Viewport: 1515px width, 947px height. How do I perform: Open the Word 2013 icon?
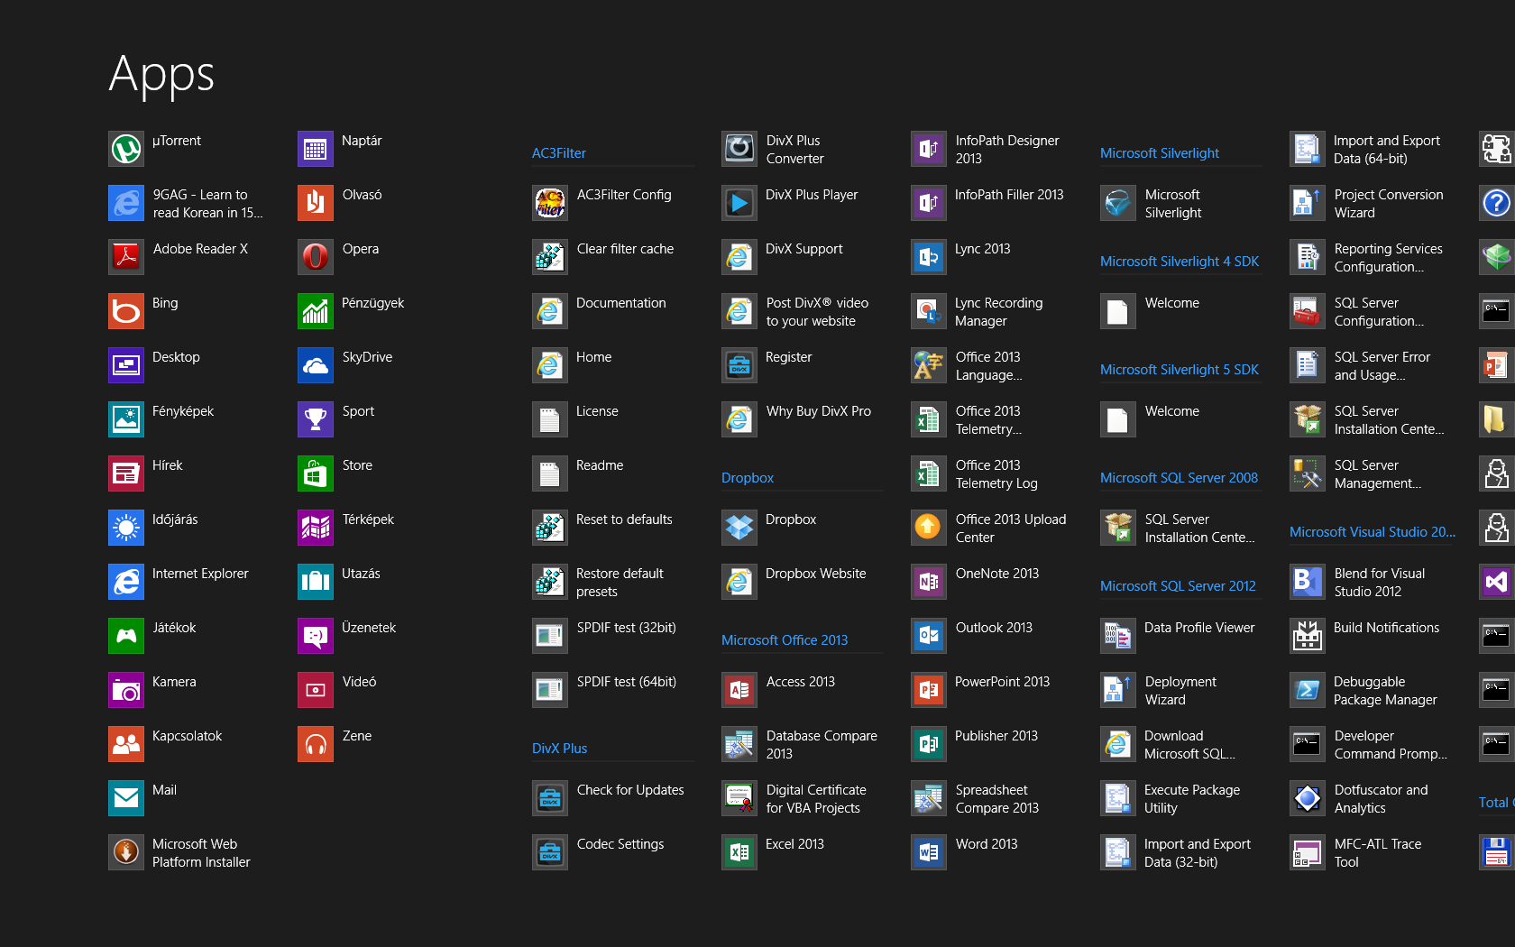(929, 852)
